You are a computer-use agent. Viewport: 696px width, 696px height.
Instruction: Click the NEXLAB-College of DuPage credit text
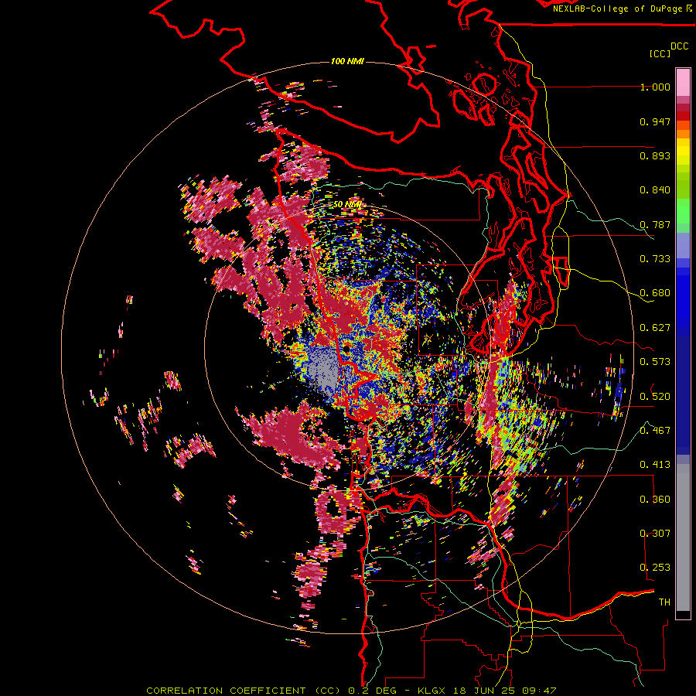[618, 9]
